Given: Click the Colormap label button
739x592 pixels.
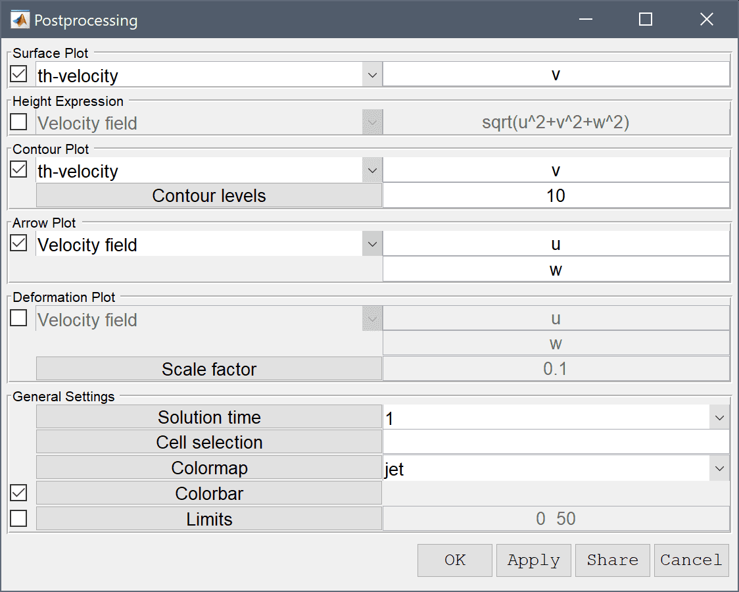Looking at the screenshot, I should coord(209,468).
